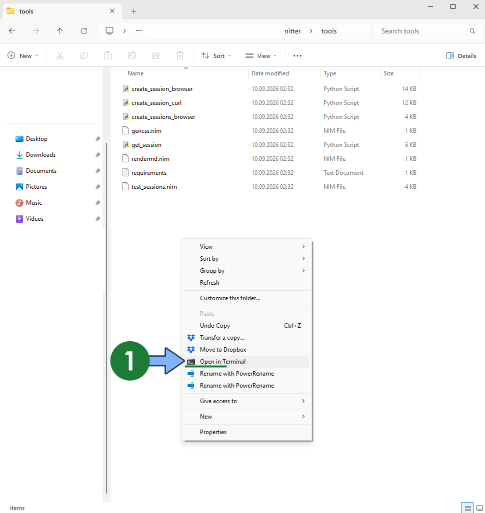Click the requirements text document icon
Screen dimensions: 485x513
pyautogui.click(x=125, y=172)
